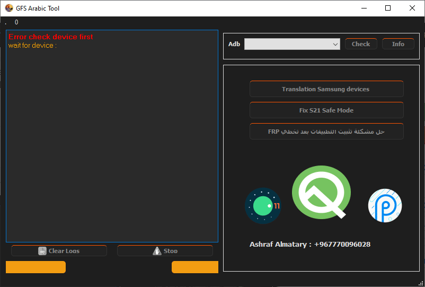425x287 pixels.
Task: Click the Adb label
Action: (x=234, y=44)
